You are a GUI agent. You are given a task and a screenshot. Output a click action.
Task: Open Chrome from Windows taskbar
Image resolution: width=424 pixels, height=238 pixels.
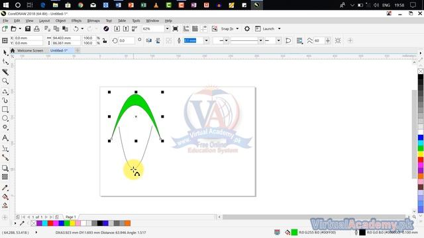point(81,5)
